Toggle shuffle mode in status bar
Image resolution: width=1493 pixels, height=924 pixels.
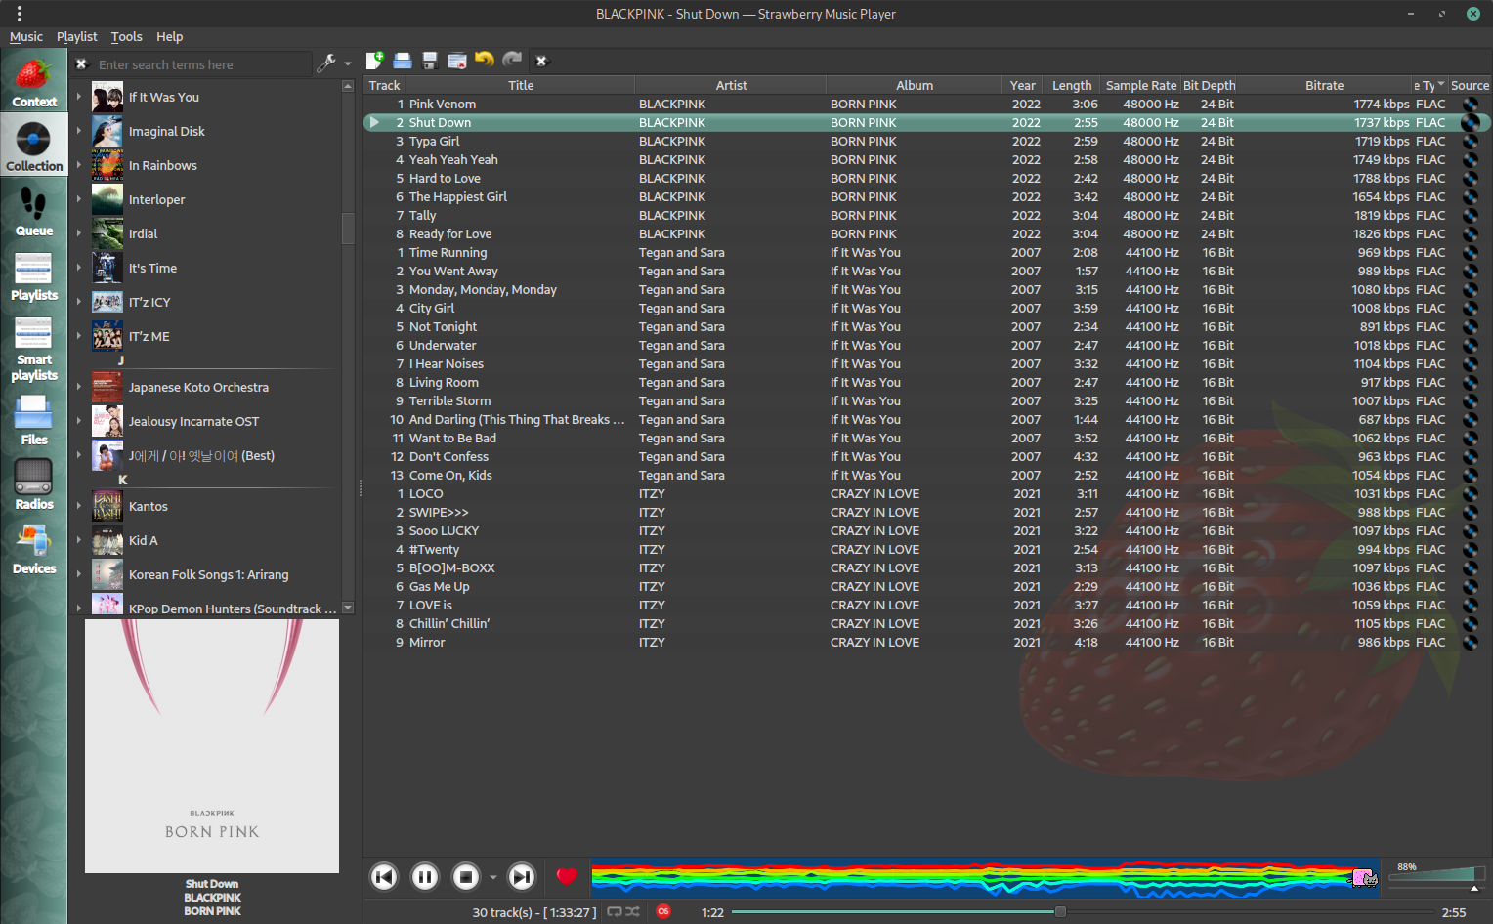click(x=632, y=912)
